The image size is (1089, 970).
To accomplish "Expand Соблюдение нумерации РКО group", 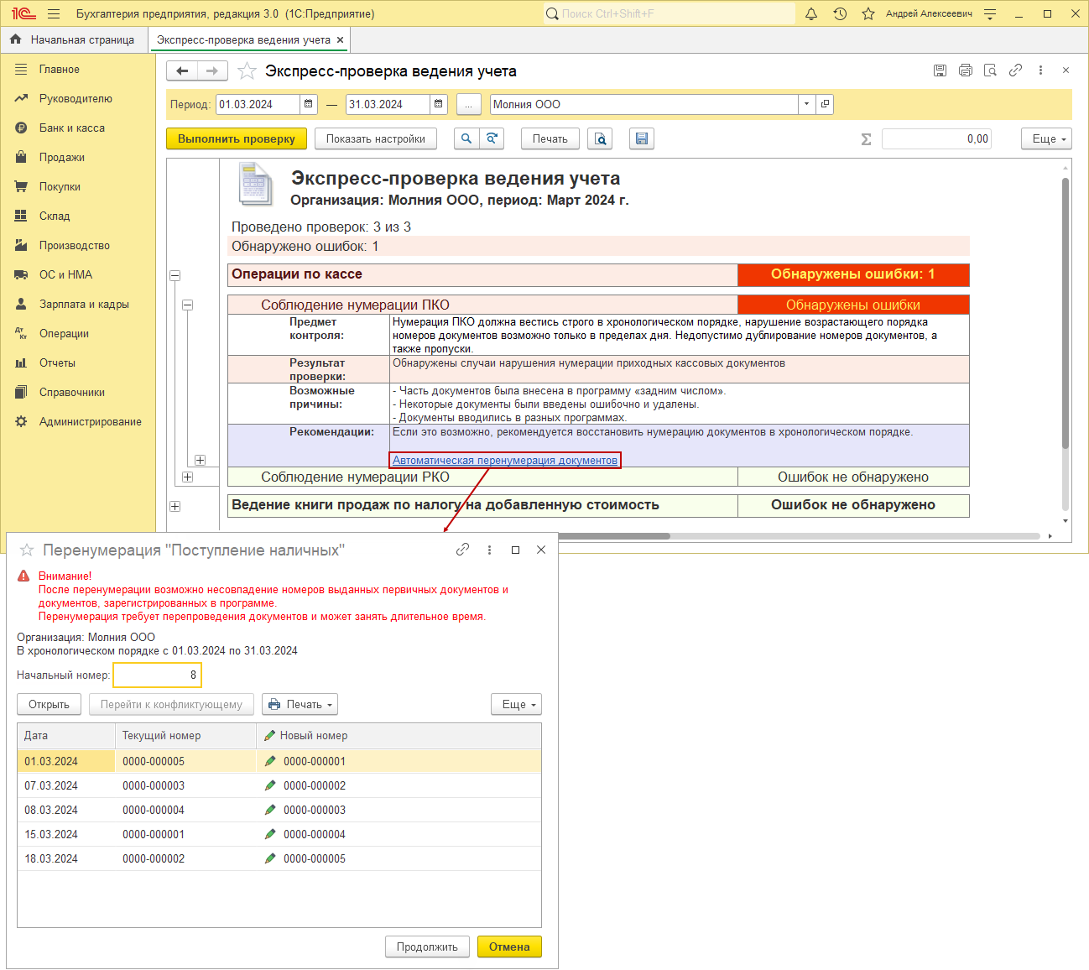I will coord(187,477).
